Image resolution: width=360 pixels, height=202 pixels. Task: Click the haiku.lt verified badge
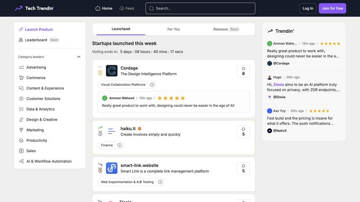tap(139, 129)
